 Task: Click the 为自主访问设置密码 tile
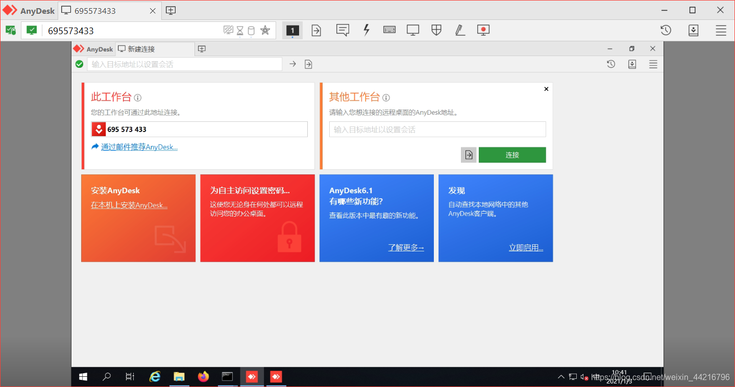(257, 218)
